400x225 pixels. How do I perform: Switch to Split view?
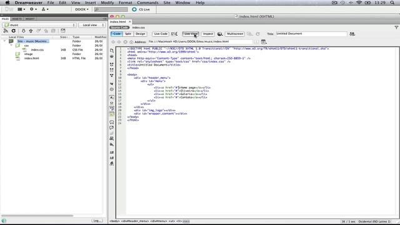pyautogui.click(x=128, y=34)
